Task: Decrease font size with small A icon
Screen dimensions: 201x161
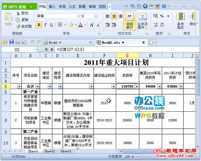Action: (98, 25)
